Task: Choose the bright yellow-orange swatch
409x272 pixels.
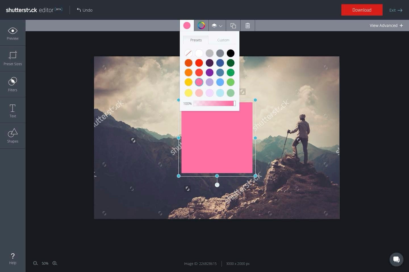Action: pyautogui.click(x=189, y=82)
